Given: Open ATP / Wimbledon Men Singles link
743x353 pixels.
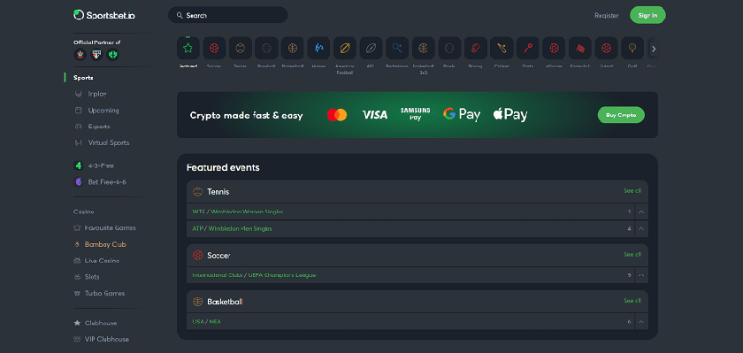Looking at the screenshot, I should click(x=232, y=228).
